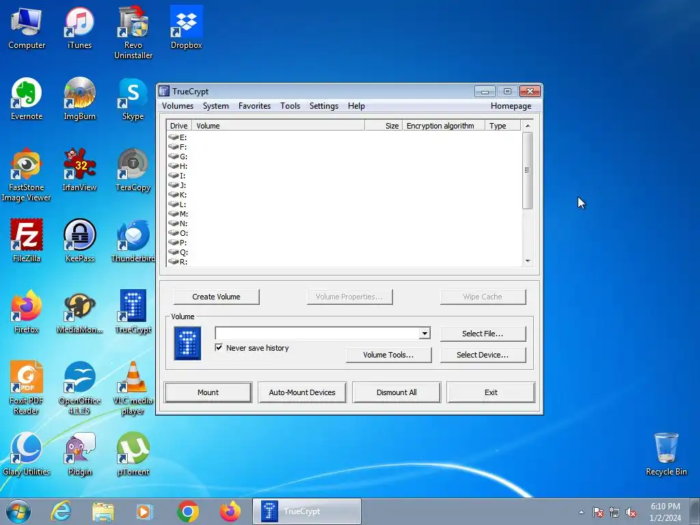
Task: Select the Revo Uninstaller shortcut
Action: coord(133,33)
